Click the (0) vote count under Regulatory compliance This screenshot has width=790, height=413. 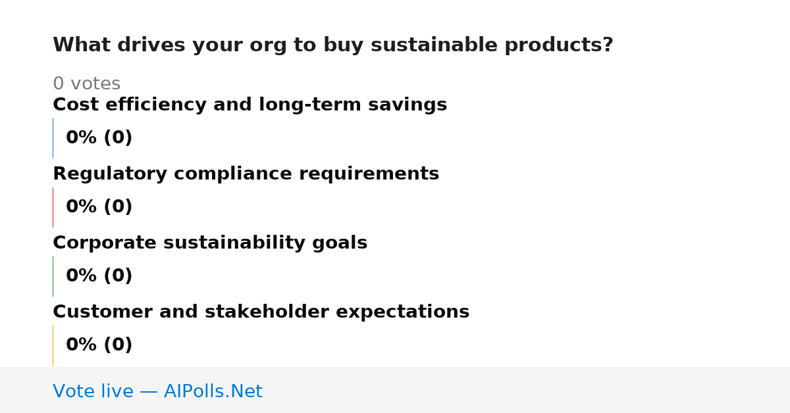coord(118,207)
